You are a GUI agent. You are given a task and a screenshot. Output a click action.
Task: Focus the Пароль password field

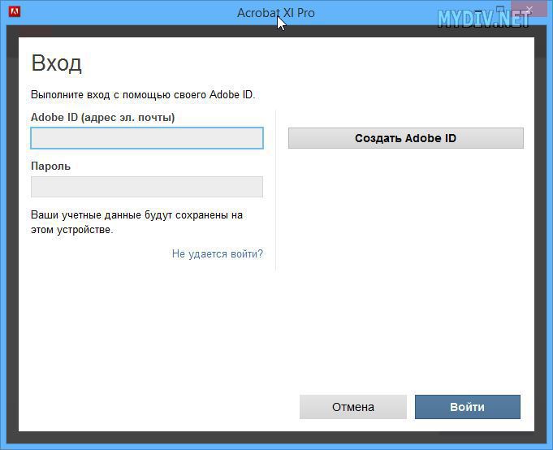coord(147,187)
